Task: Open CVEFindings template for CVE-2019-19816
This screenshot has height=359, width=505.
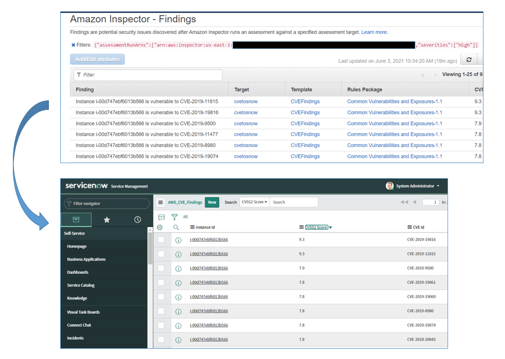Action: click(x=305, y=113)
